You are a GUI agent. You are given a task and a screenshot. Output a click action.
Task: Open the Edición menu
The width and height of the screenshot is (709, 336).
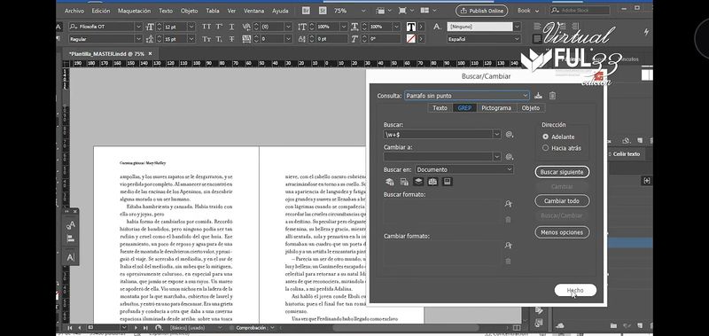pyautogui.click(x=101, y=11)
